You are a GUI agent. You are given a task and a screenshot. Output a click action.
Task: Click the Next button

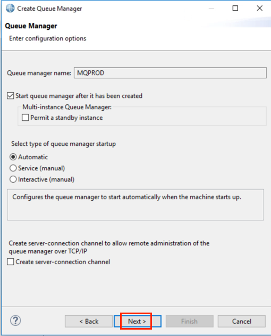[138, 321]
